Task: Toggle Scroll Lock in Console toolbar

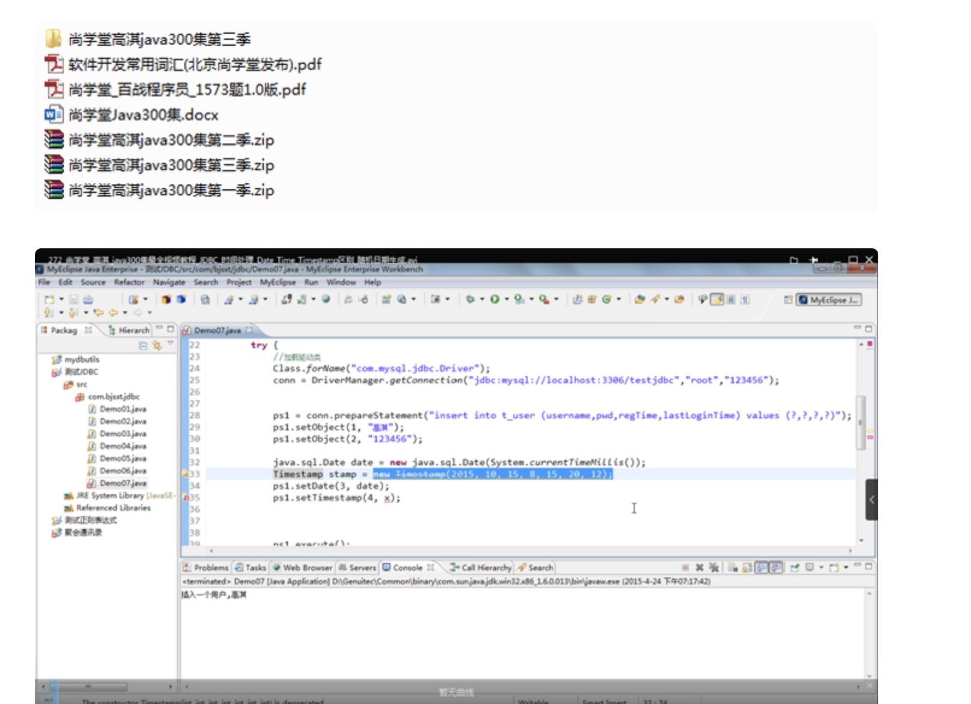Action: point(747,567)
